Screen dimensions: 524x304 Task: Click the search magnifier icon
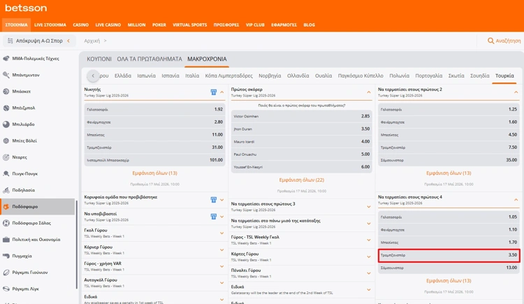490,41
